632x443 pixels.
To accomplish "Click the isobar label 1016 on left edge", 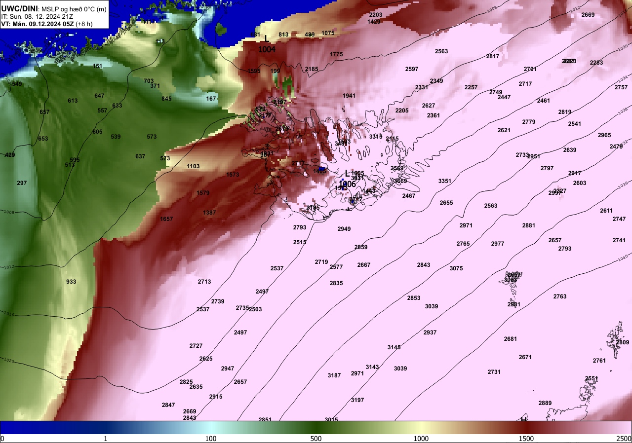I will point(9,314).
